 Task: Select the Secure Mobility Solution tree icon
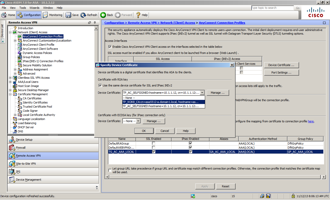pyautogui.click(x=20, y=65)
